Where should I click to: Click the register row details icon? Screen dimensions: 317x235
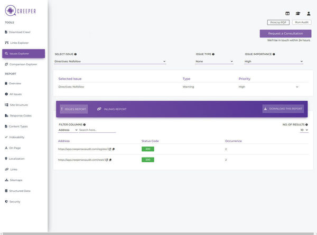coord(114,149)
